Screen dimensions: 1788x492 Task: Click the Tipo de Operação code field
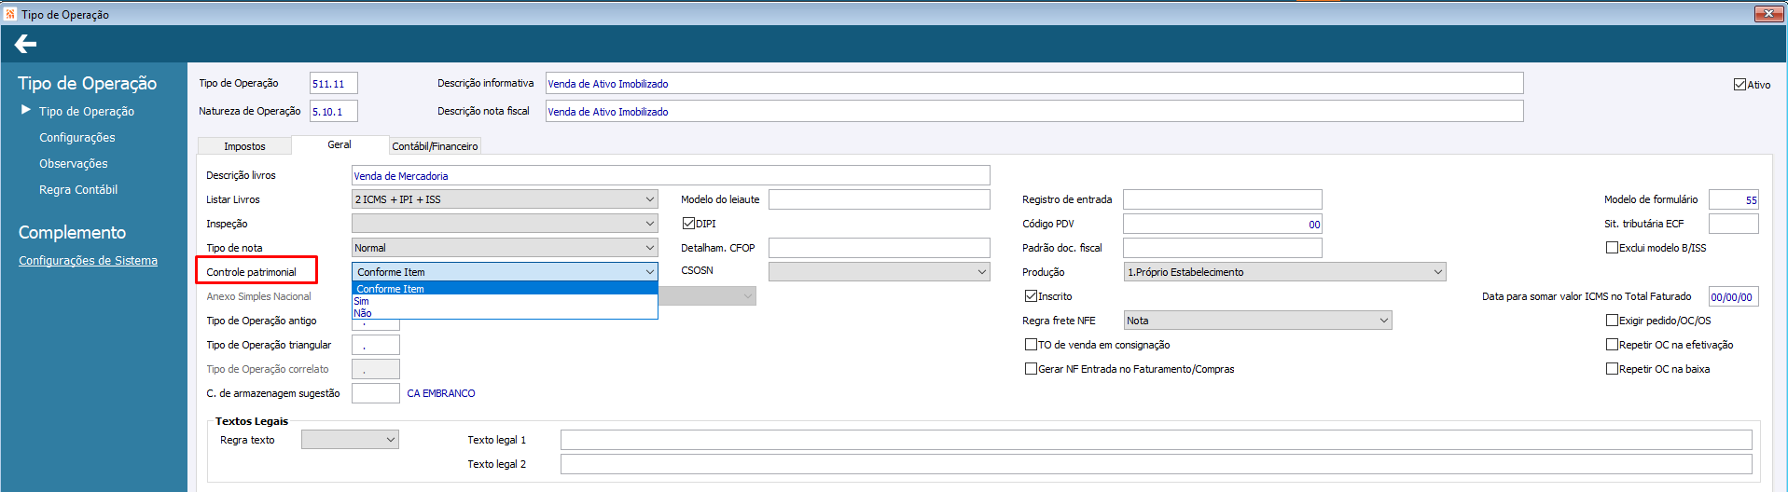pyautogui.click(x=334, y=84)
